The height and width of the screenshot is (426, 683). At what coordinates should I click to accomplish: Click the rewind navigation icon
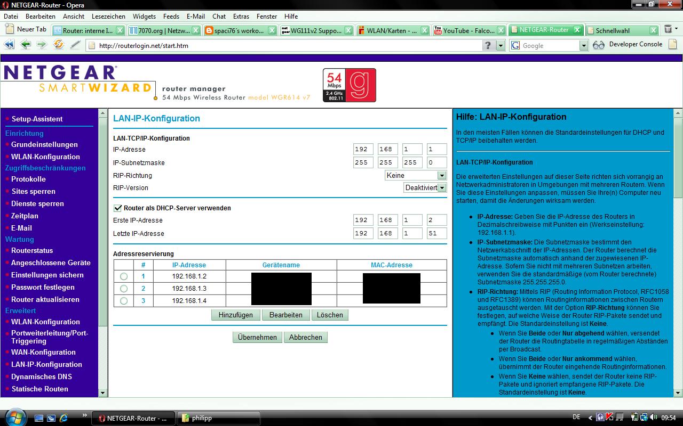pos(9,45)
